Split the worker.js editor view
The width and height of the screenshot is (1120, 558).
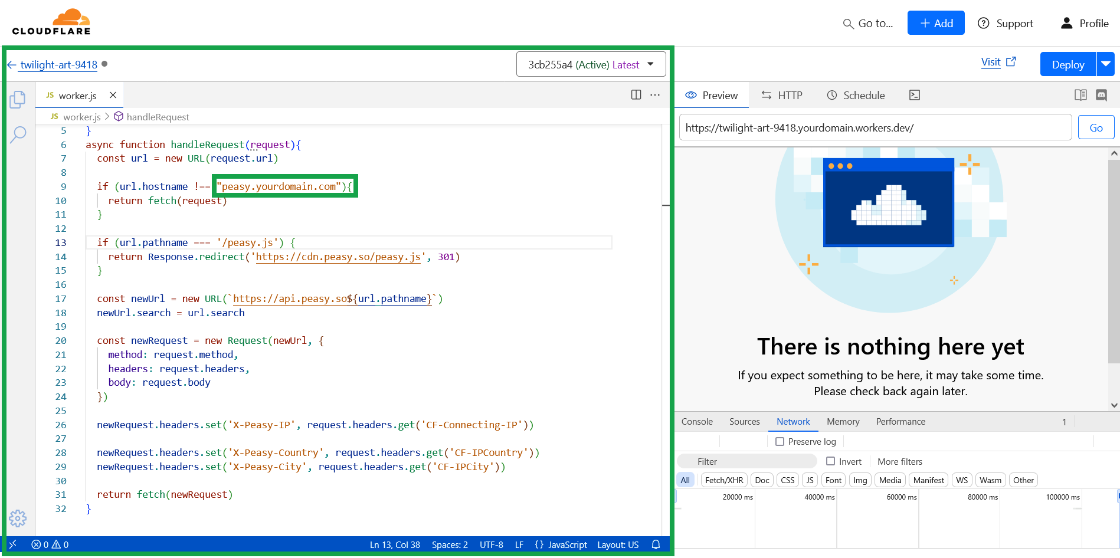[636, 94]
